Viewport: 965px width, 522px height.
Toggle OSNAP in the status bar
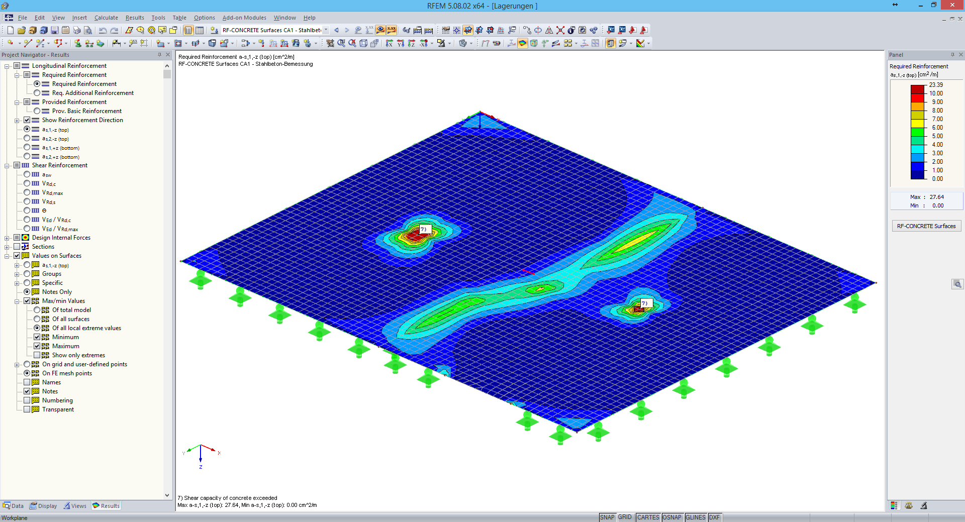click(x=672, y=517)
